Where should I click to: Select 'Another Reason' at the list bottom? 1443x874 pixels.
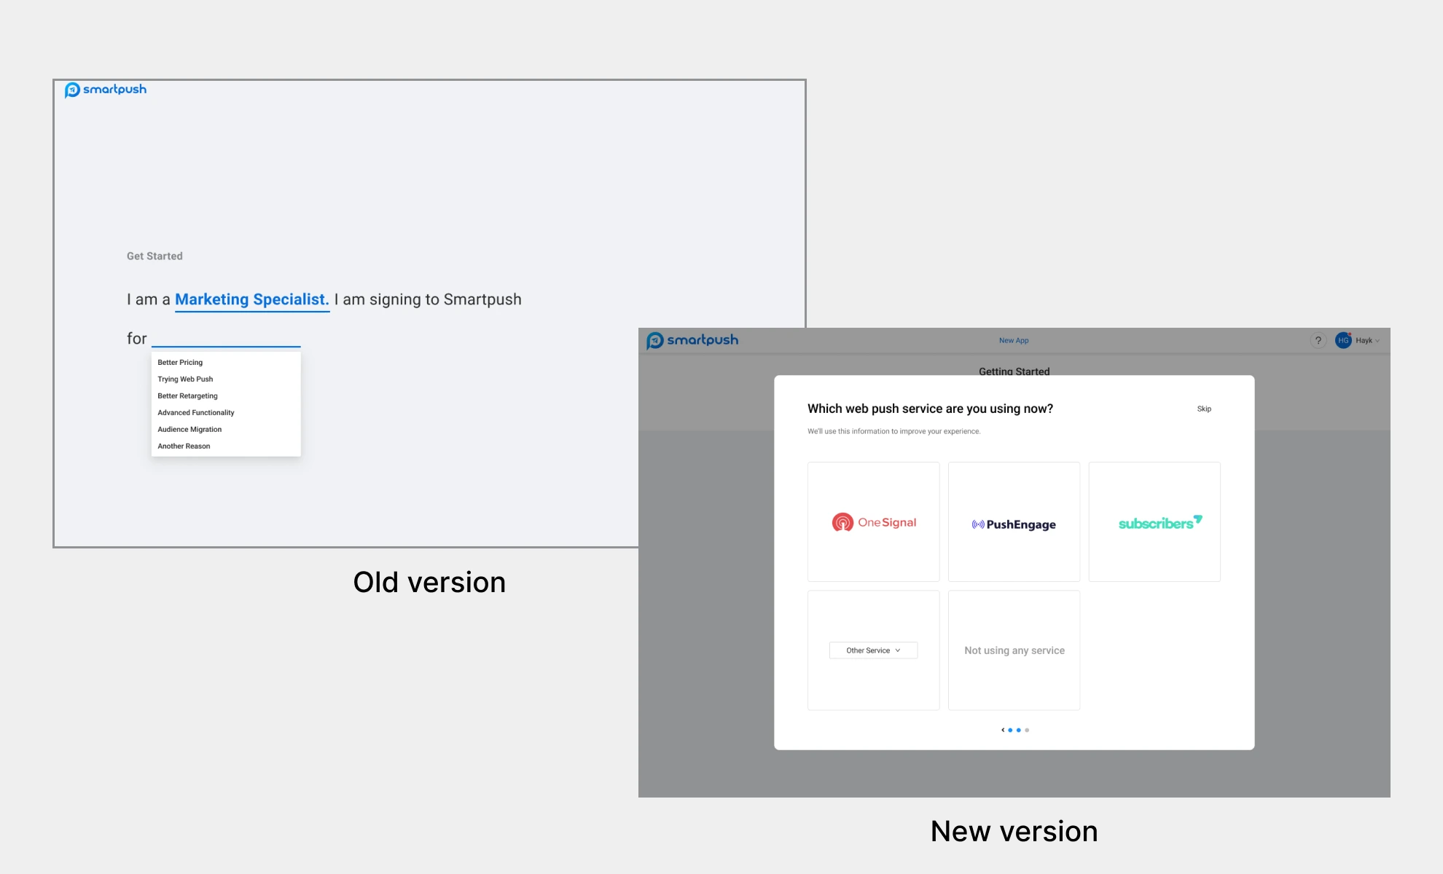click(x=184, y=446)
